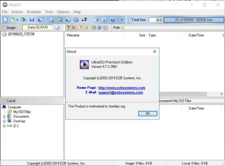Toggle the checkbox icon next to Data CD/DVD
225x166 pixels.
57,28
